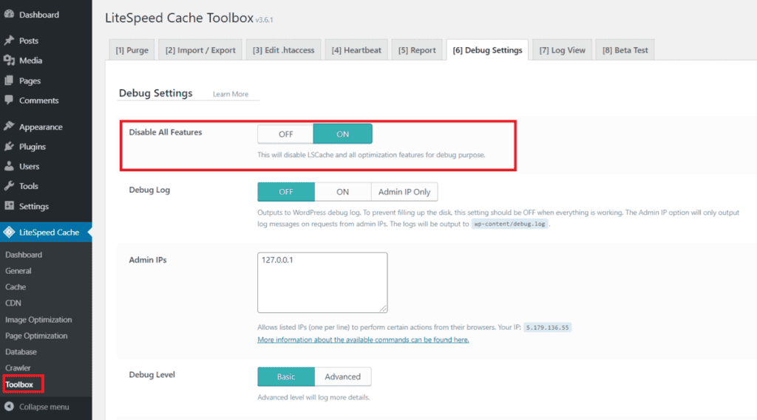Image resolution: width=757 pixels, height=420 pixels.
Task: Open the Toolbox submenu item
Action: coord(19,385)
